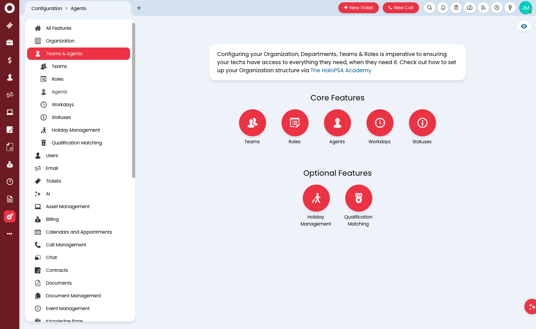Open the tickets icon in left rail
The height and width of the screenshot is (329, 536).
tap(10, 25)
